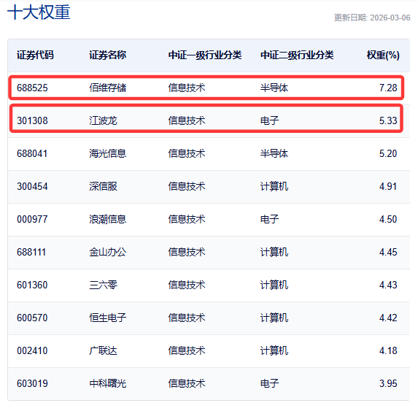Select the stock name 恒生电子
Viewport: 418px width, 403px height.
click(108, 318)
